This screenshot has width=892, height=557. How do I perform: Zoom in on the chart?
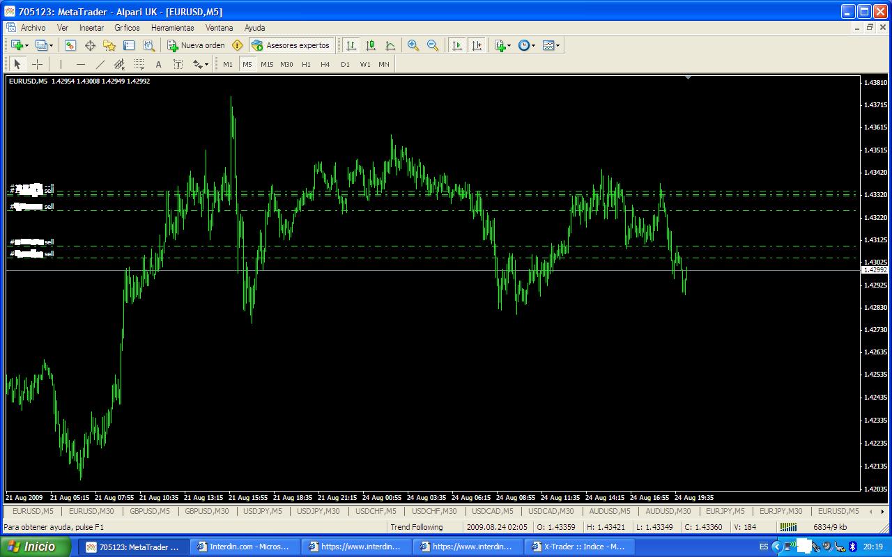(413, 45)
